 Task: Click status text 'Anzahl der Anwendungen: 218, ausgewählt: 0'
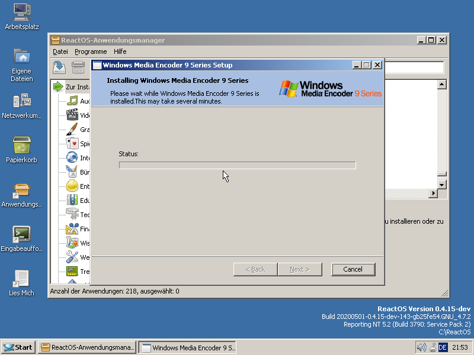pyautogui.click(x=114, y=291)
